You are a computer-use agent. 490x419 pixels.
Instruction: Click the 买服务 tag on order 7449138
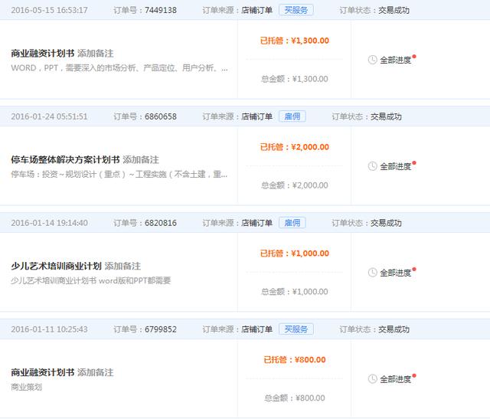(x=296, y=10)
